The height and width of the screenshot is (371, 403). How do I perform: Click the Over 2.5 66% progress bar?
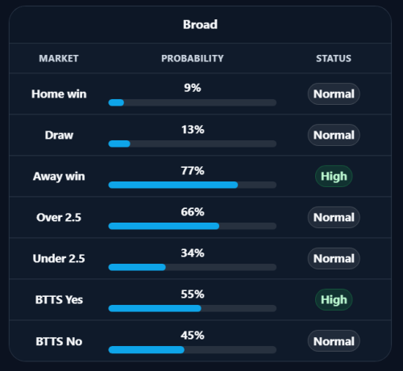point(193,226)
